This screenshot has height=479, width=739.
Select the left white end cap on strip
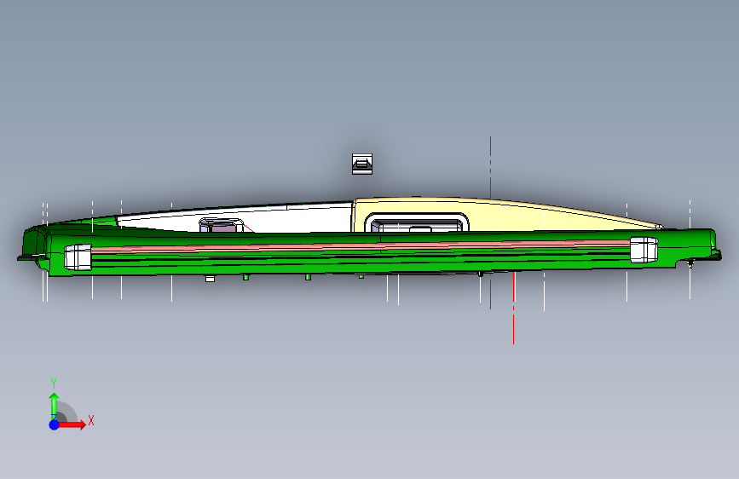pos(78,257)
